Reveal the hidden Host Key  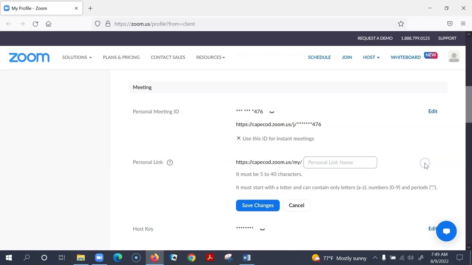pos(262,229)
